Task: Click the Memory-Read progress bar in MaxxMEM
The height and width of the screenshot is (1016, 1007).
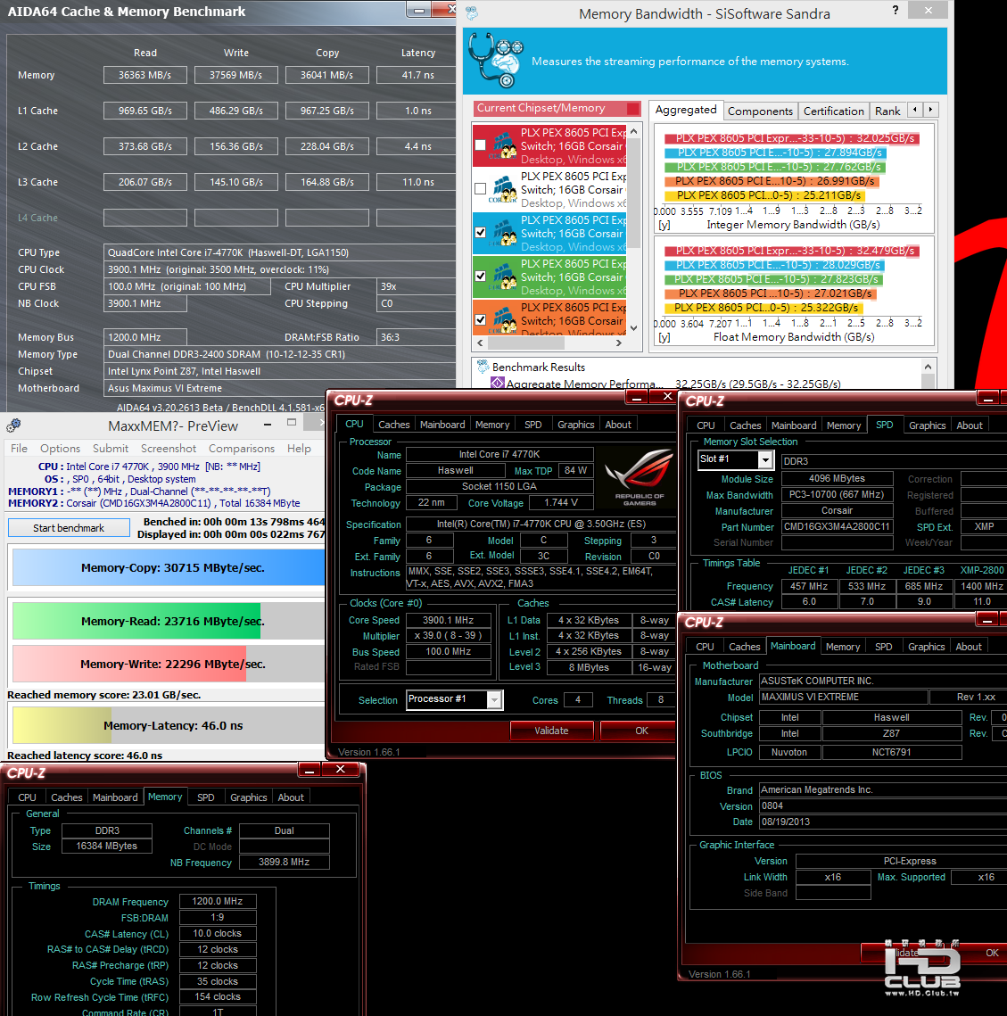Action: point(169,621)
